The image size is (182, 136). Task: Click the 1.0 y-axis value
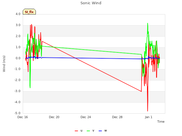[18, 47]
